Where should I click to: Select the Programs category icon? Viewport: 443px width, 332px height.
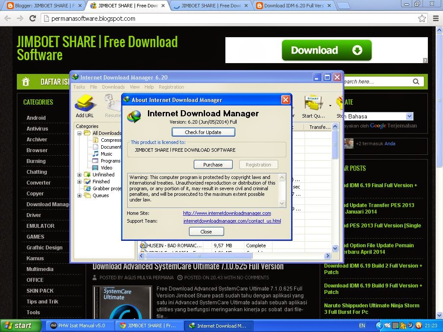pyautogui.click(x=96, y=161)
